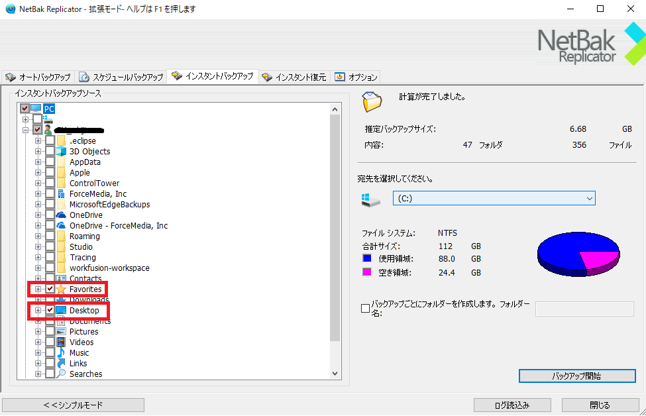The height and width of the screenshot is (416, 646).
Task: Click the PC computer icon in tree
Action: tap(36, 108)
